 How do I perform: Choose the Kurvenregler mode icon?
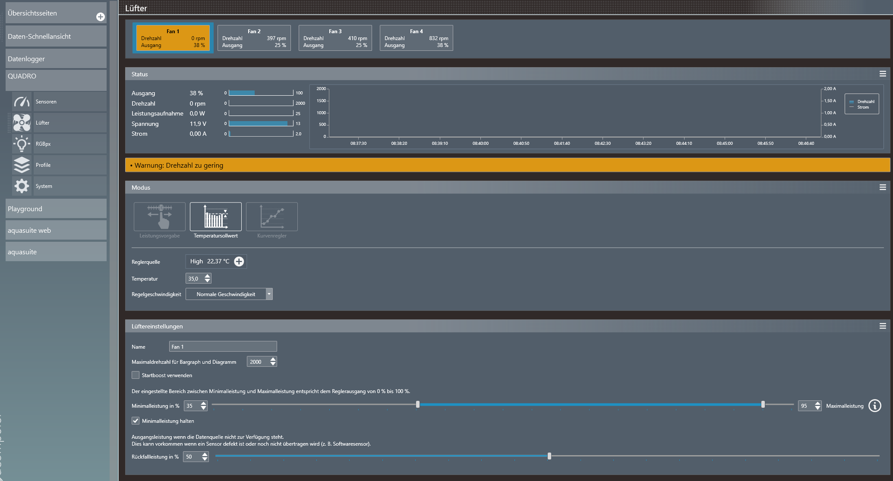[x=272, y=217]
